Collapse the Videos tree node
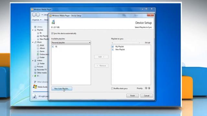Image resolution: width=207 pixels, height=116 pixels. (x=33, y=61)
